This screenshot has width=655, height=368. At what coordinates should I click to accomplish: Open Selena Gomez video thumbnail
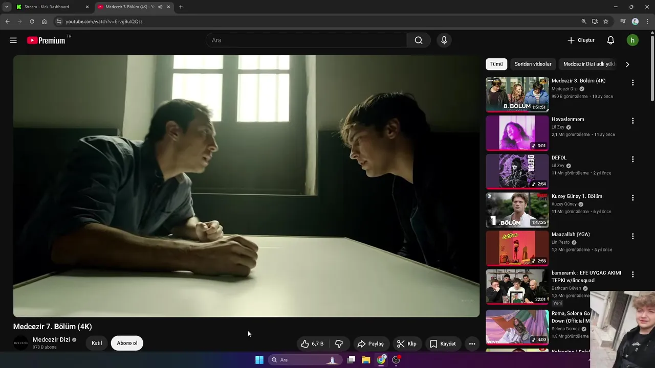tap(517, 327)
